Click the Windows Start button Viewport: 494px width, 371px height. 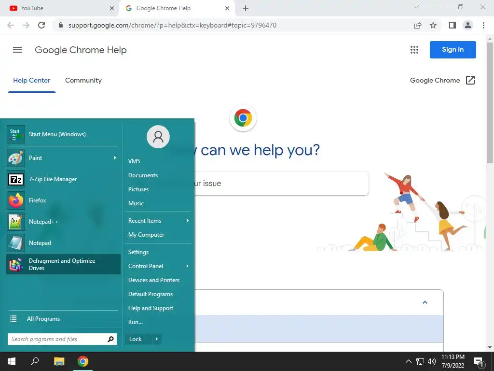tap(12, 361)
